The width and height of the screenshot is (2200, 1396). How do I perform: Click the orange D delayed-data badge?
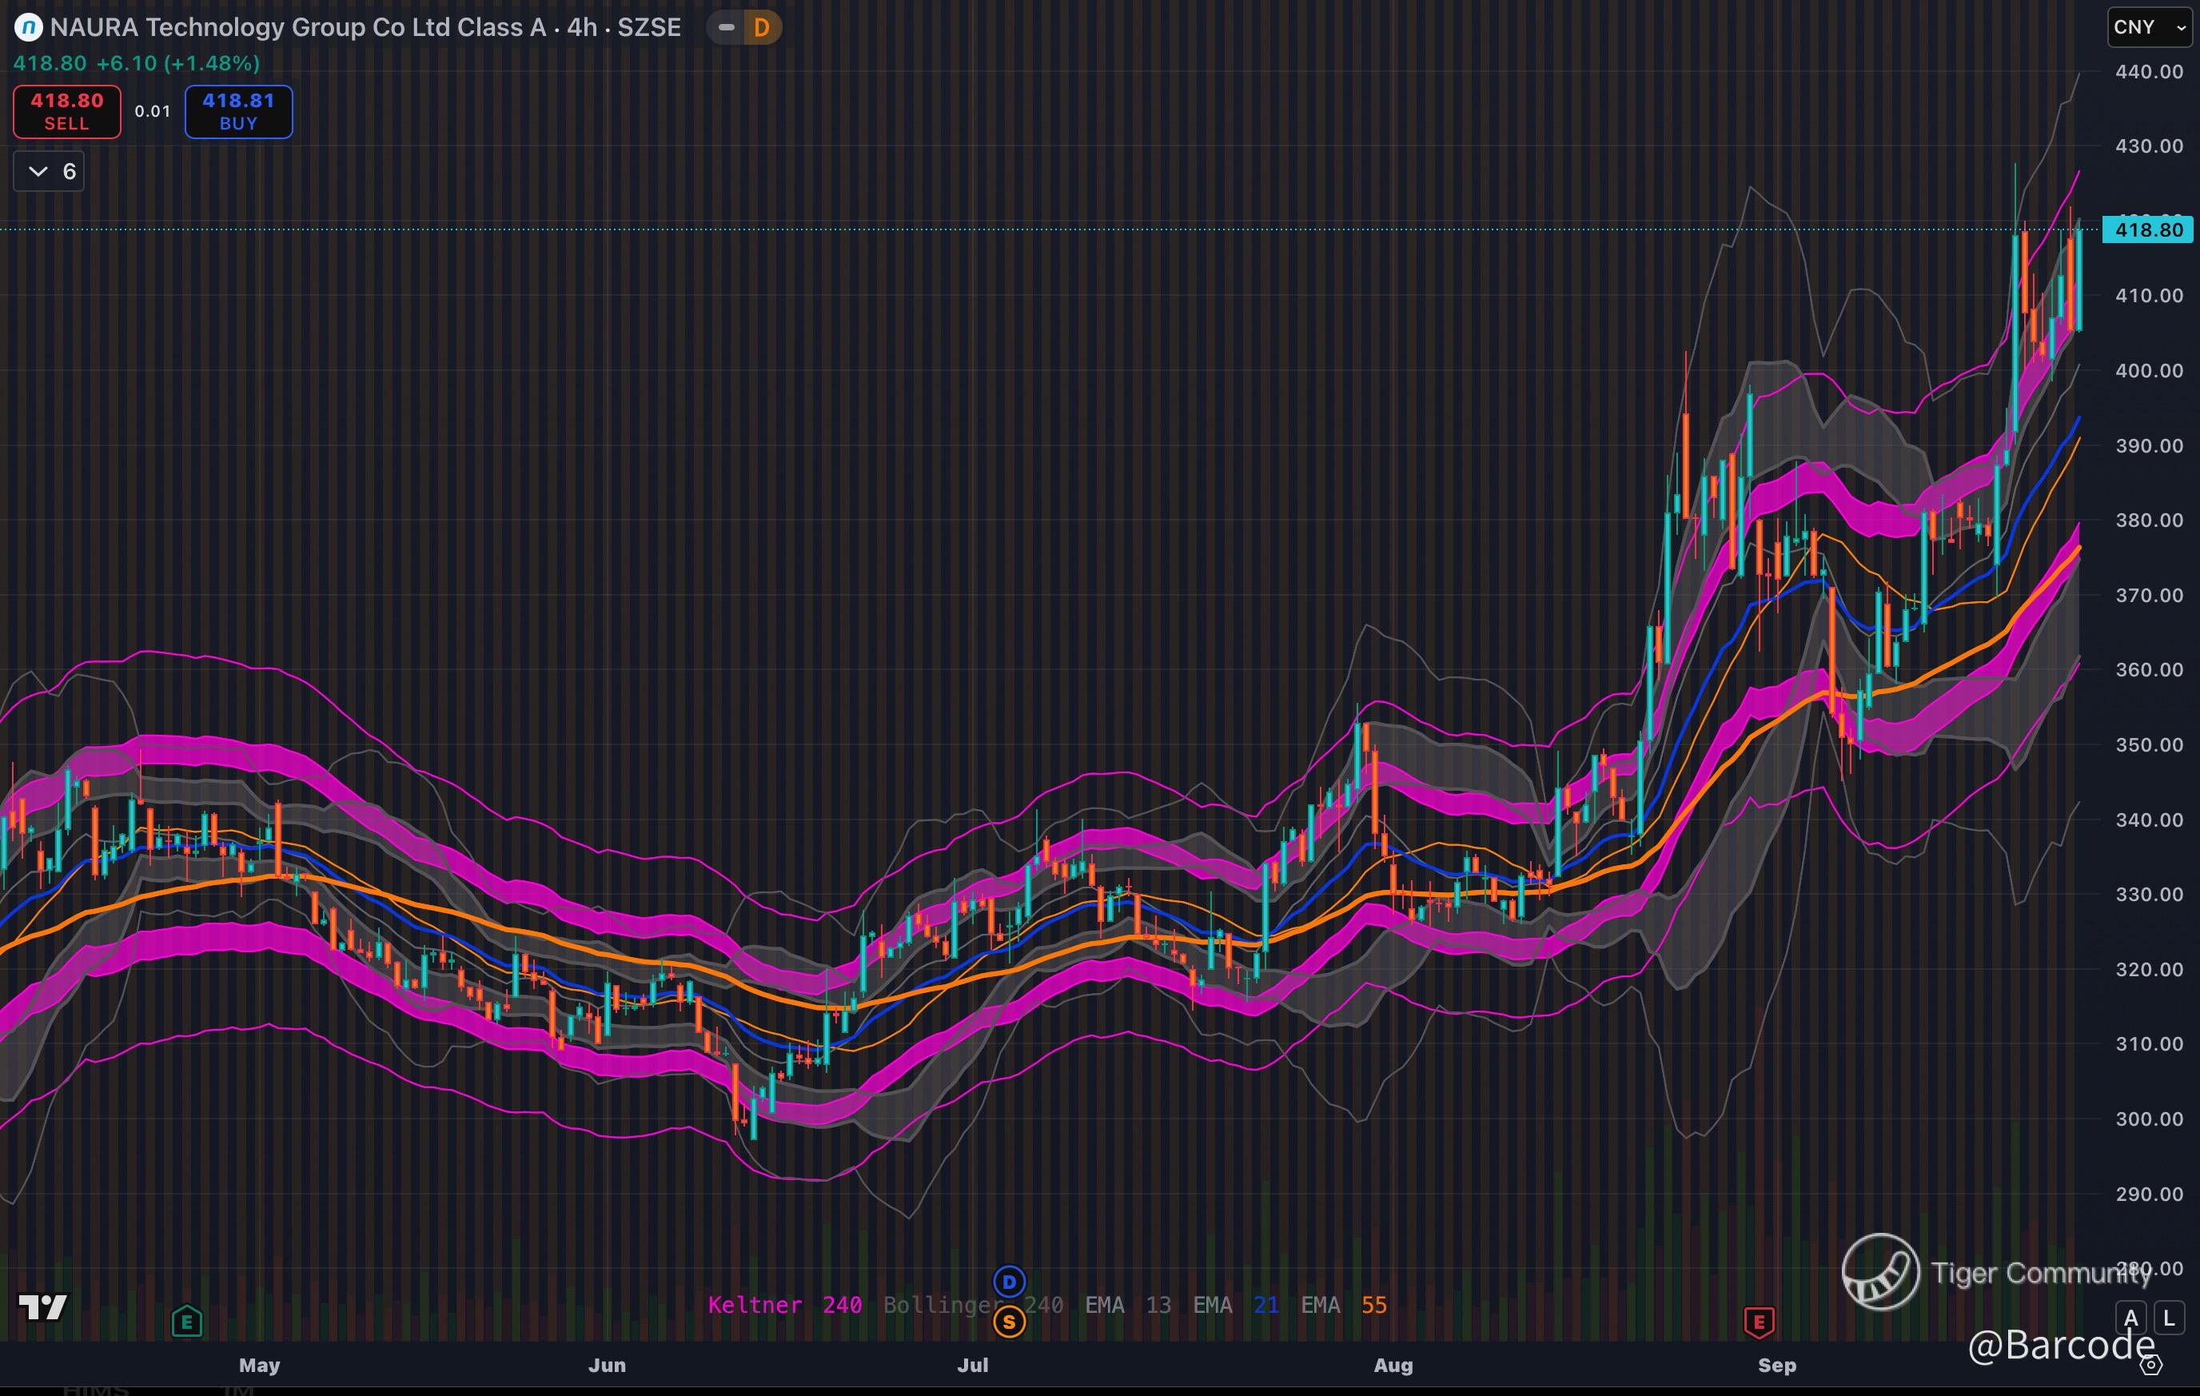[x=761, y=27]
